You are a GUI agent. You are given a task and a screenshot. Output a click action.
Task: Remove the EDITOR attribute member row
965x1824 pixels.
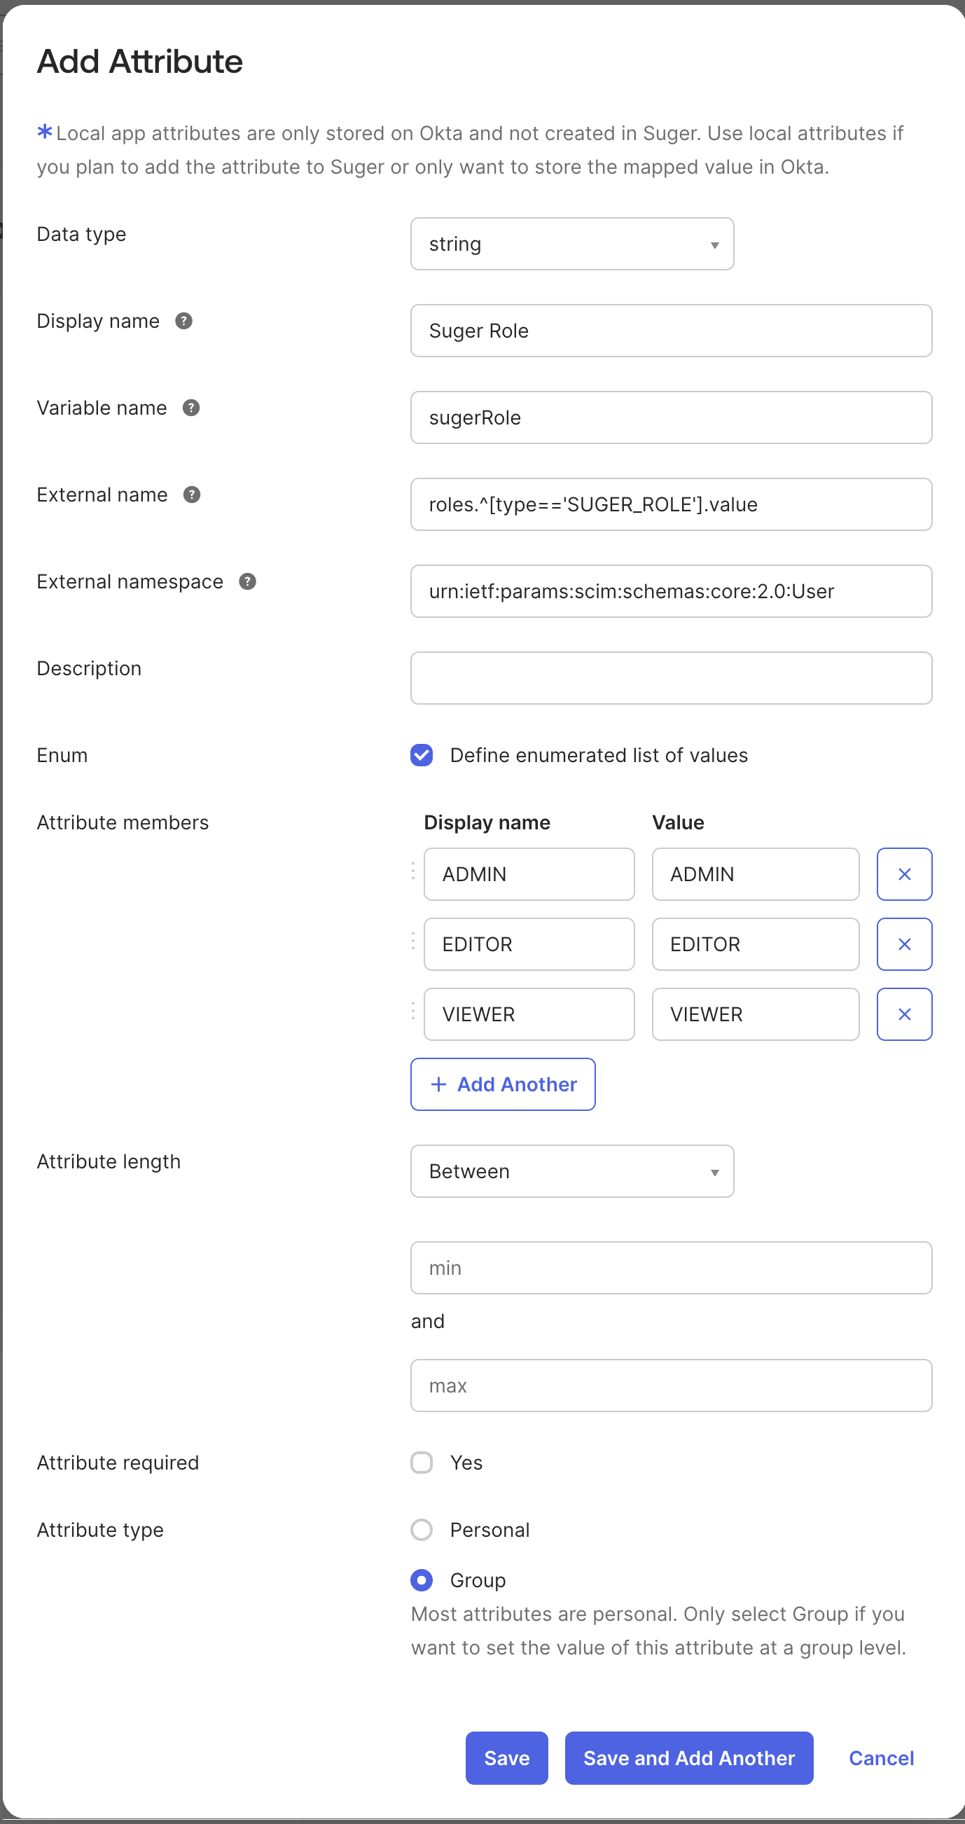(904, 944)
